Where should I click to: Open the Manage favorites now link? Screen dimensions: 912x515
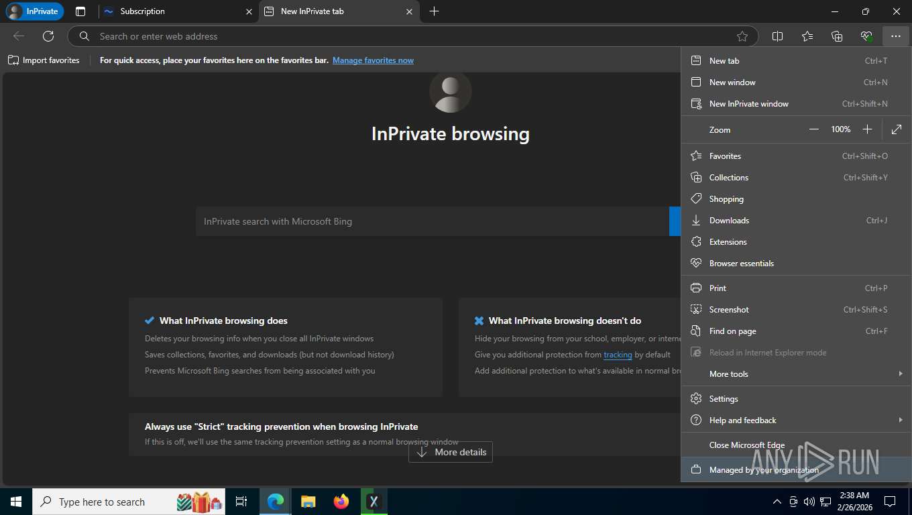[373, 60]
